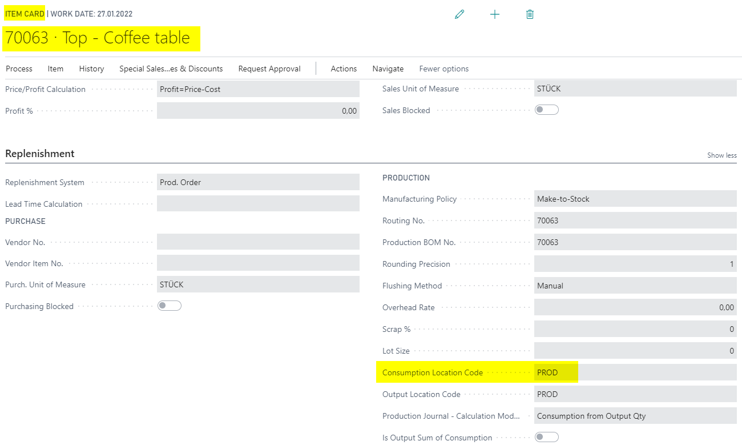The width and height of the screenshot is (742, 445).
Task: Click the Lead Time Calculation field
Action: (x=258, y=203)
